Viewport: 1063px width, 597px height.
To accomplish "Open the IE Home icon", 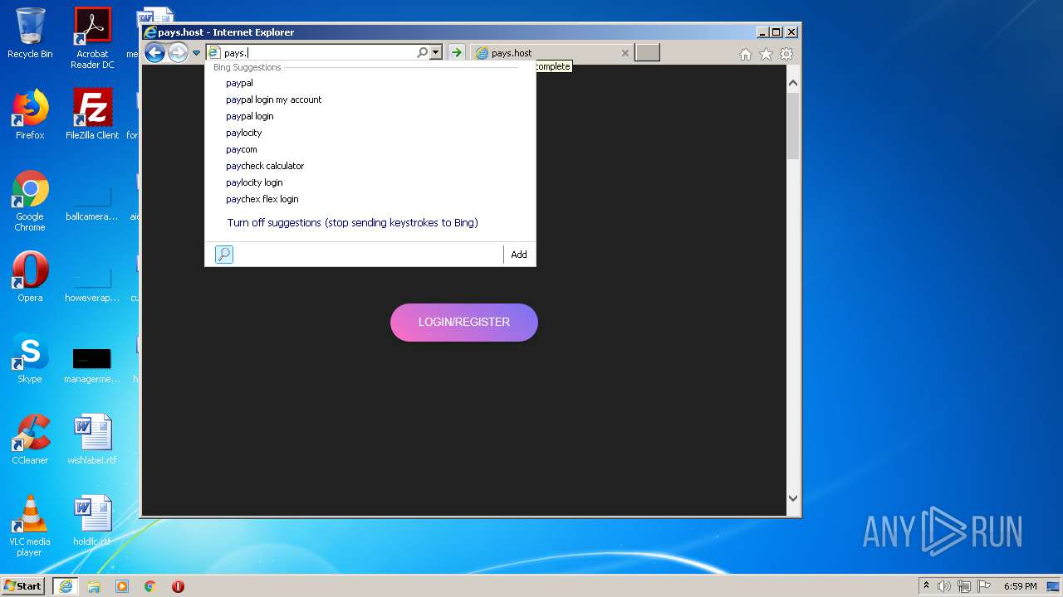I will 745,54.
